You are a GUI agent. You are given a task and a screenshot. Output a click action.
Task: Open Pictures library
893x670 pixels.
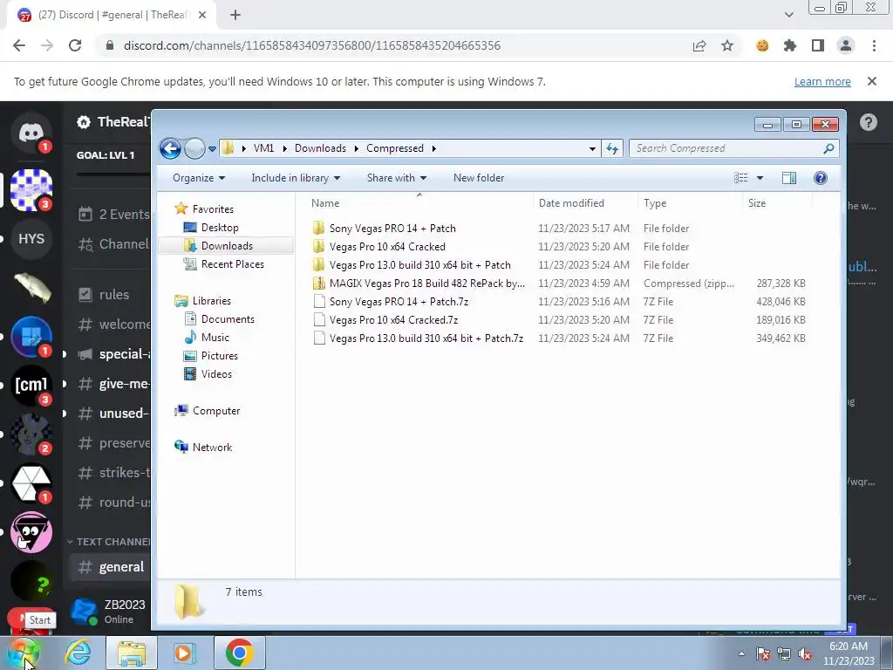click(x=219, y=356)
